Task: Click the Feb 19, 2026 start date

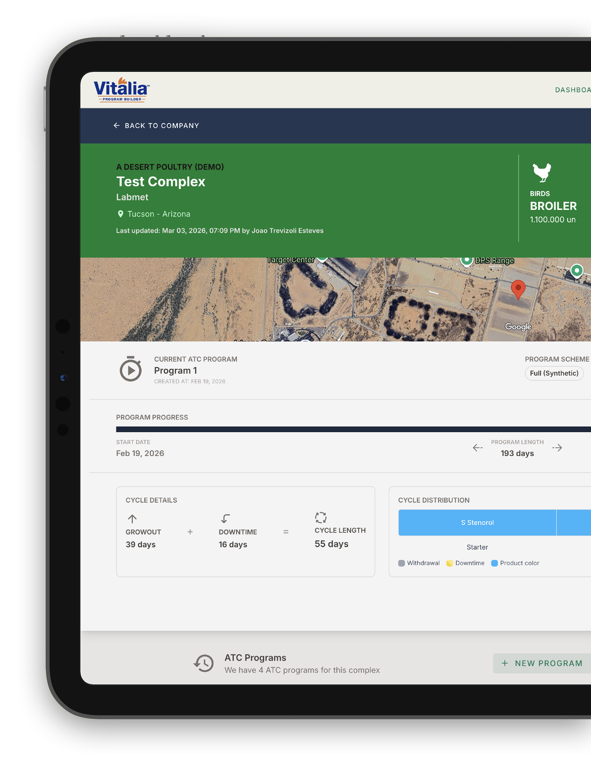Action: [x=140, y=454]
